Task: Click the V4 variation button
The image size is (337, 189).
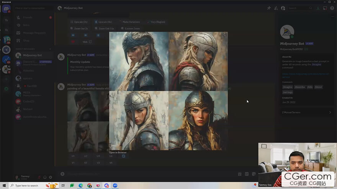Action: (x=111, y=163)
